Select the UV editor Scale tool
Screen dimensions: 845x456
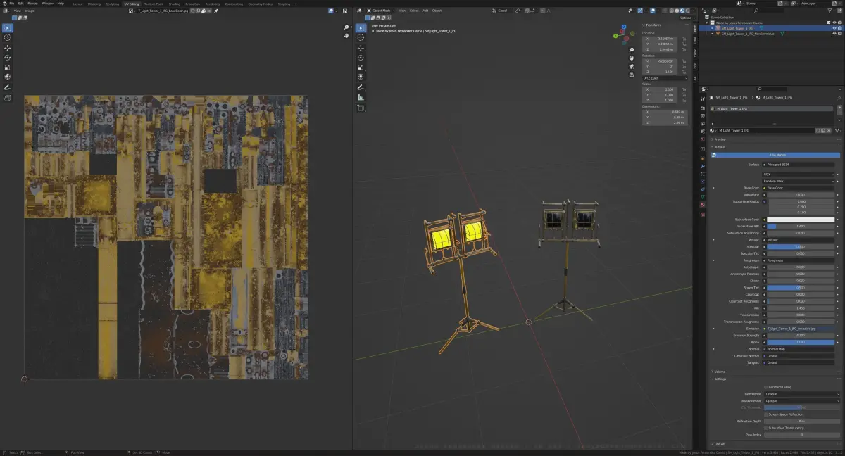point(7,67)
